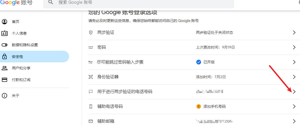300x126 pixels.
Task: Expand 辅助邮箱 row with its chevron
Action: click(x=294, y=121)
